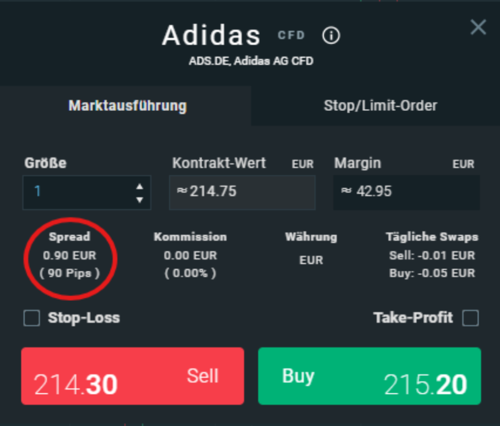500x426 pixels.
Task: Close the Adidas order dialog
Action: click(x=478, y=28)
